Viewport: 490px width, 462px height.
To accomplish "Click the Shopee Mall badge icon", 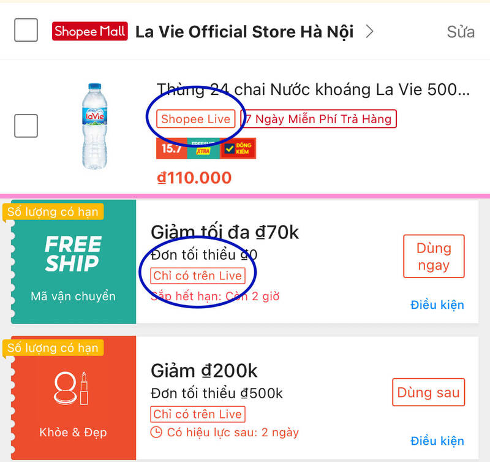I will coord(89,31).
